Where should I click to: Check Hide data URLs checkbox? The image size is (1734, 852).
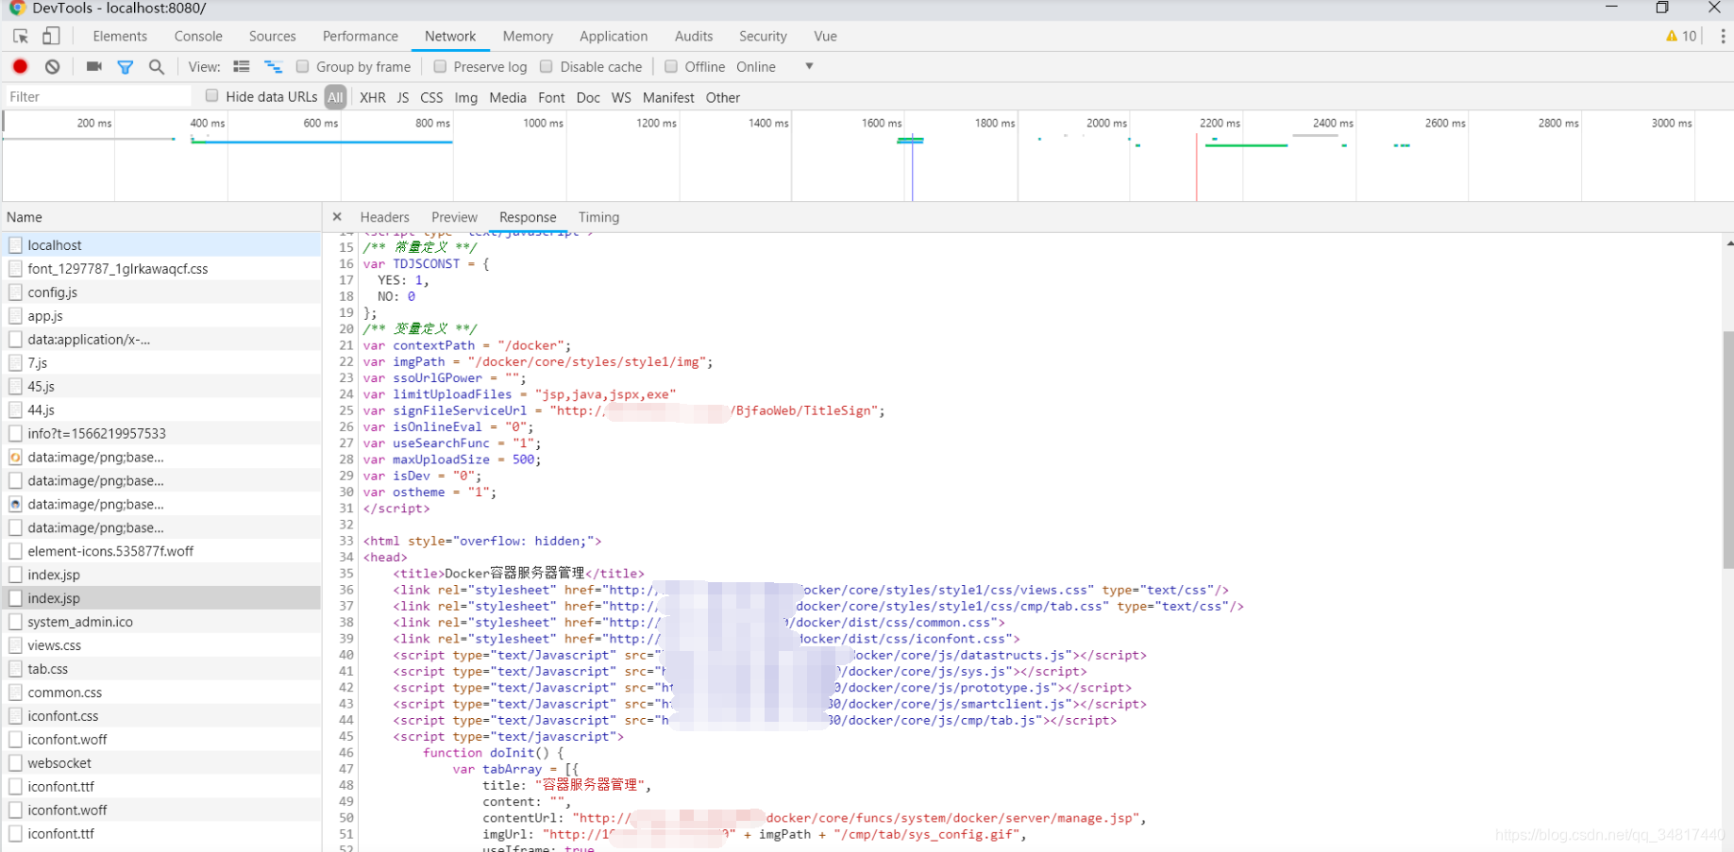click(212, 95)
